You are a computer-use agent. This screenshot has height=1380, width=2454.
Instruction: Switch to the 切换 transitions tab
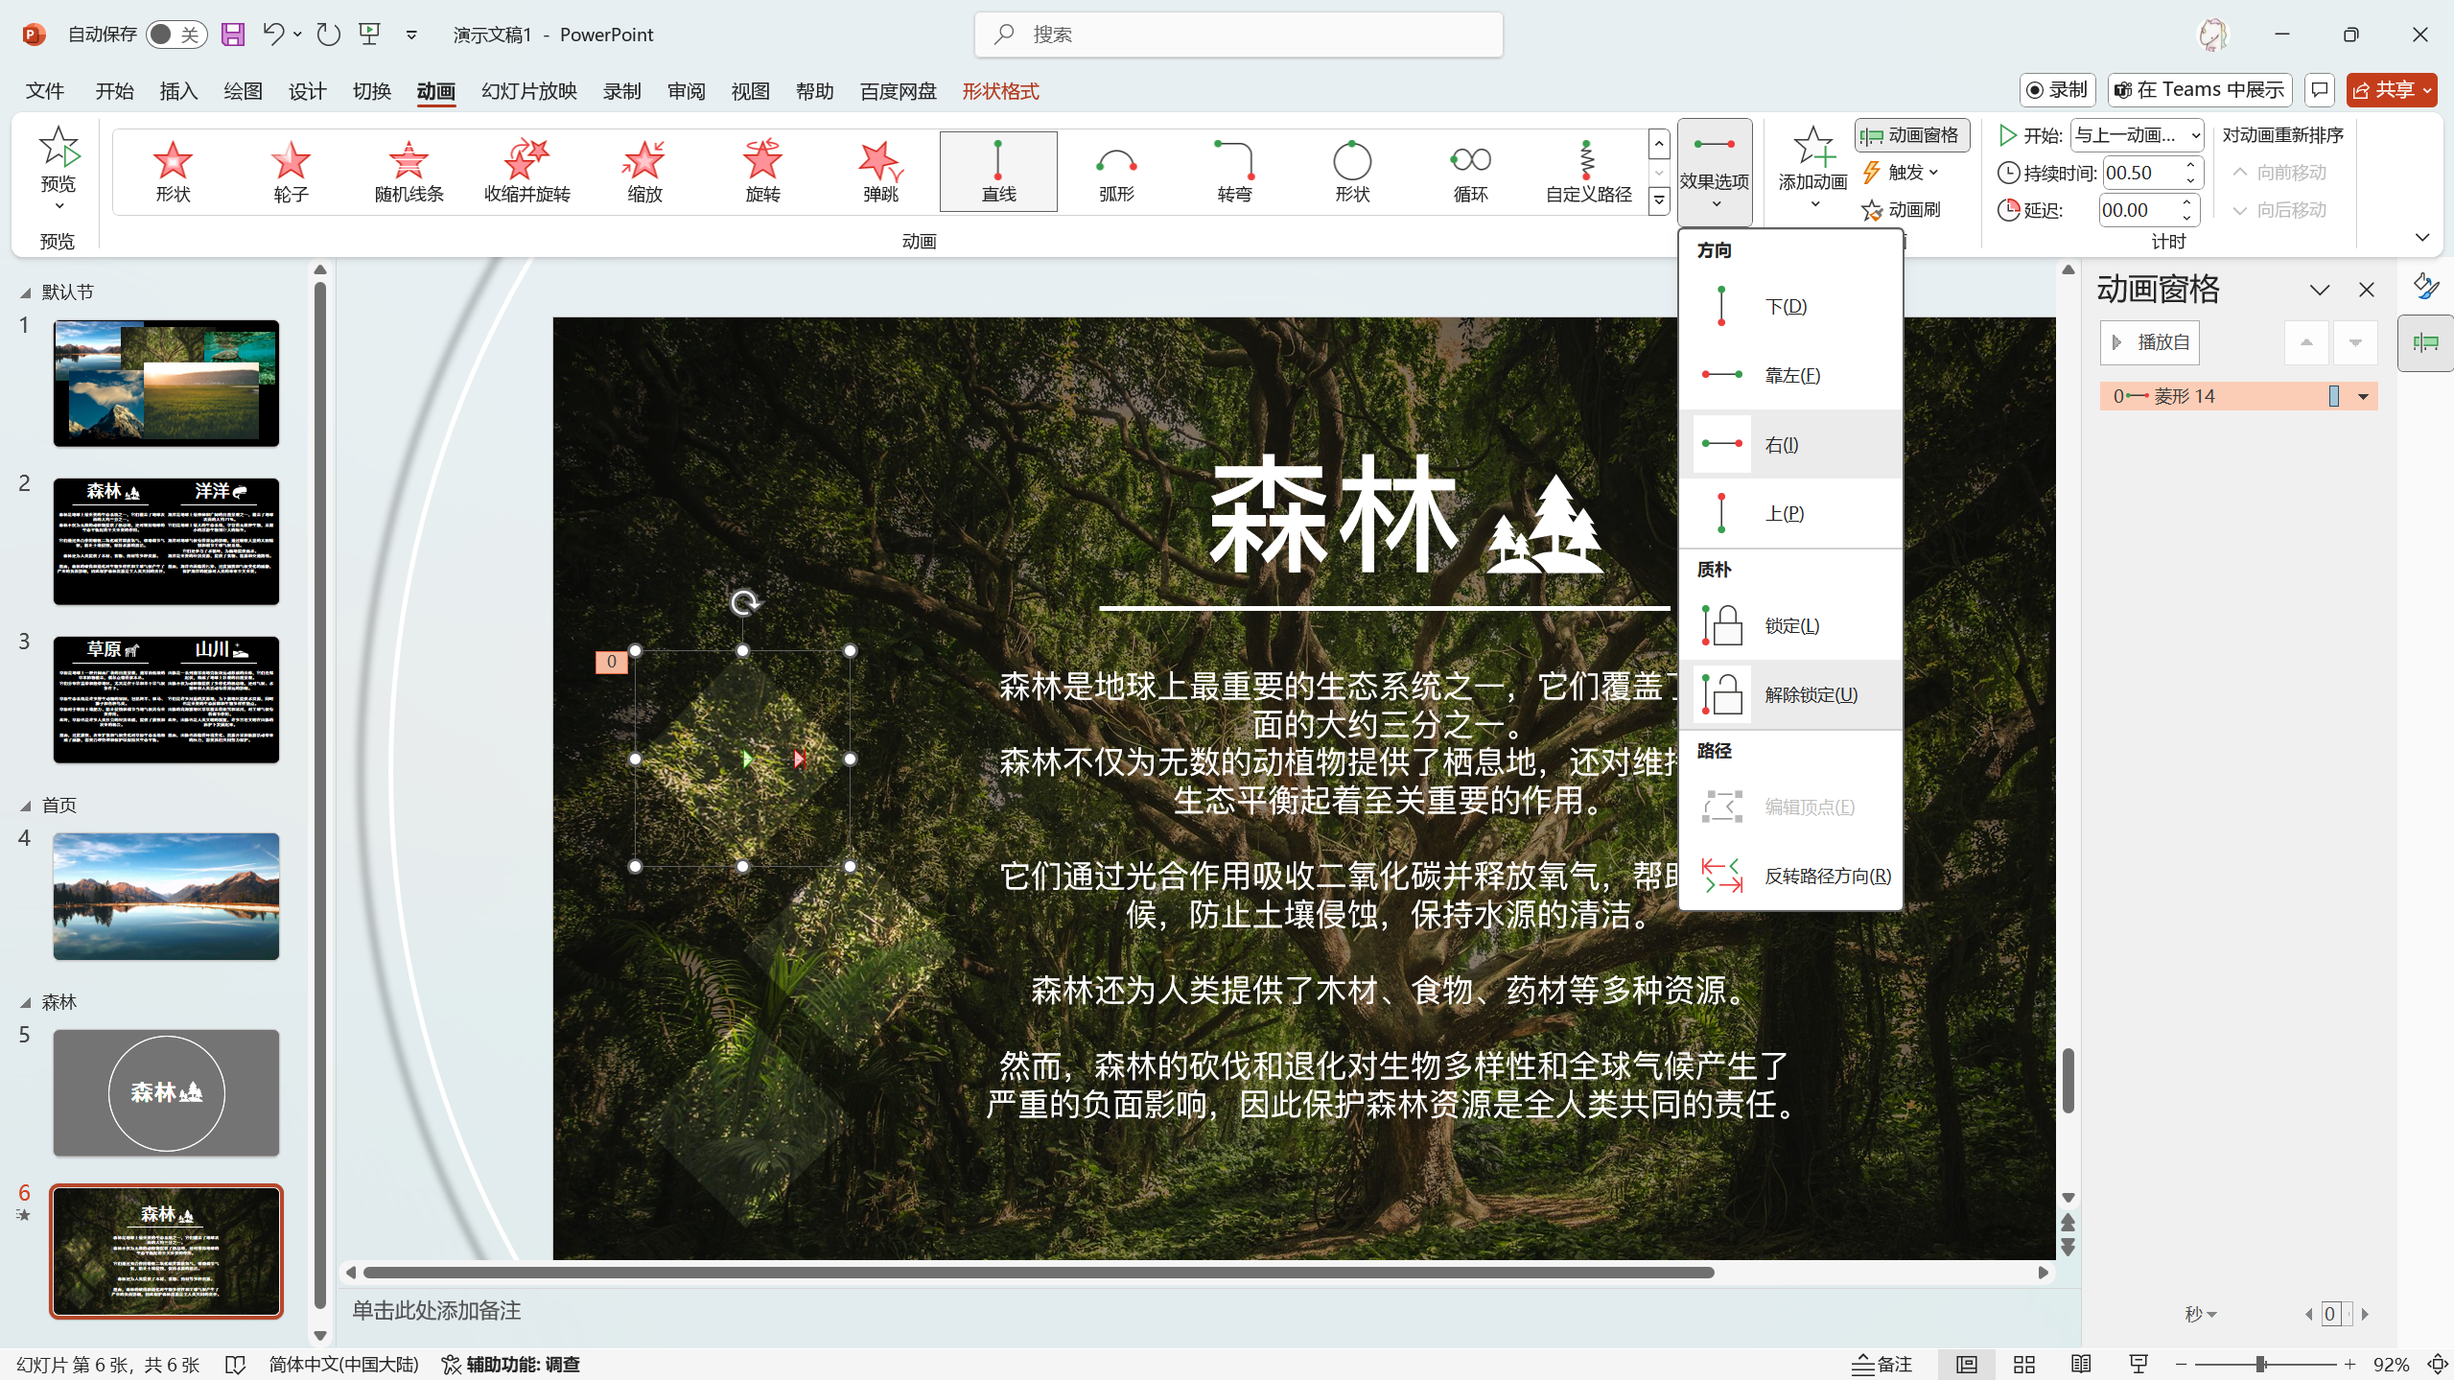[x=371, y=90]
